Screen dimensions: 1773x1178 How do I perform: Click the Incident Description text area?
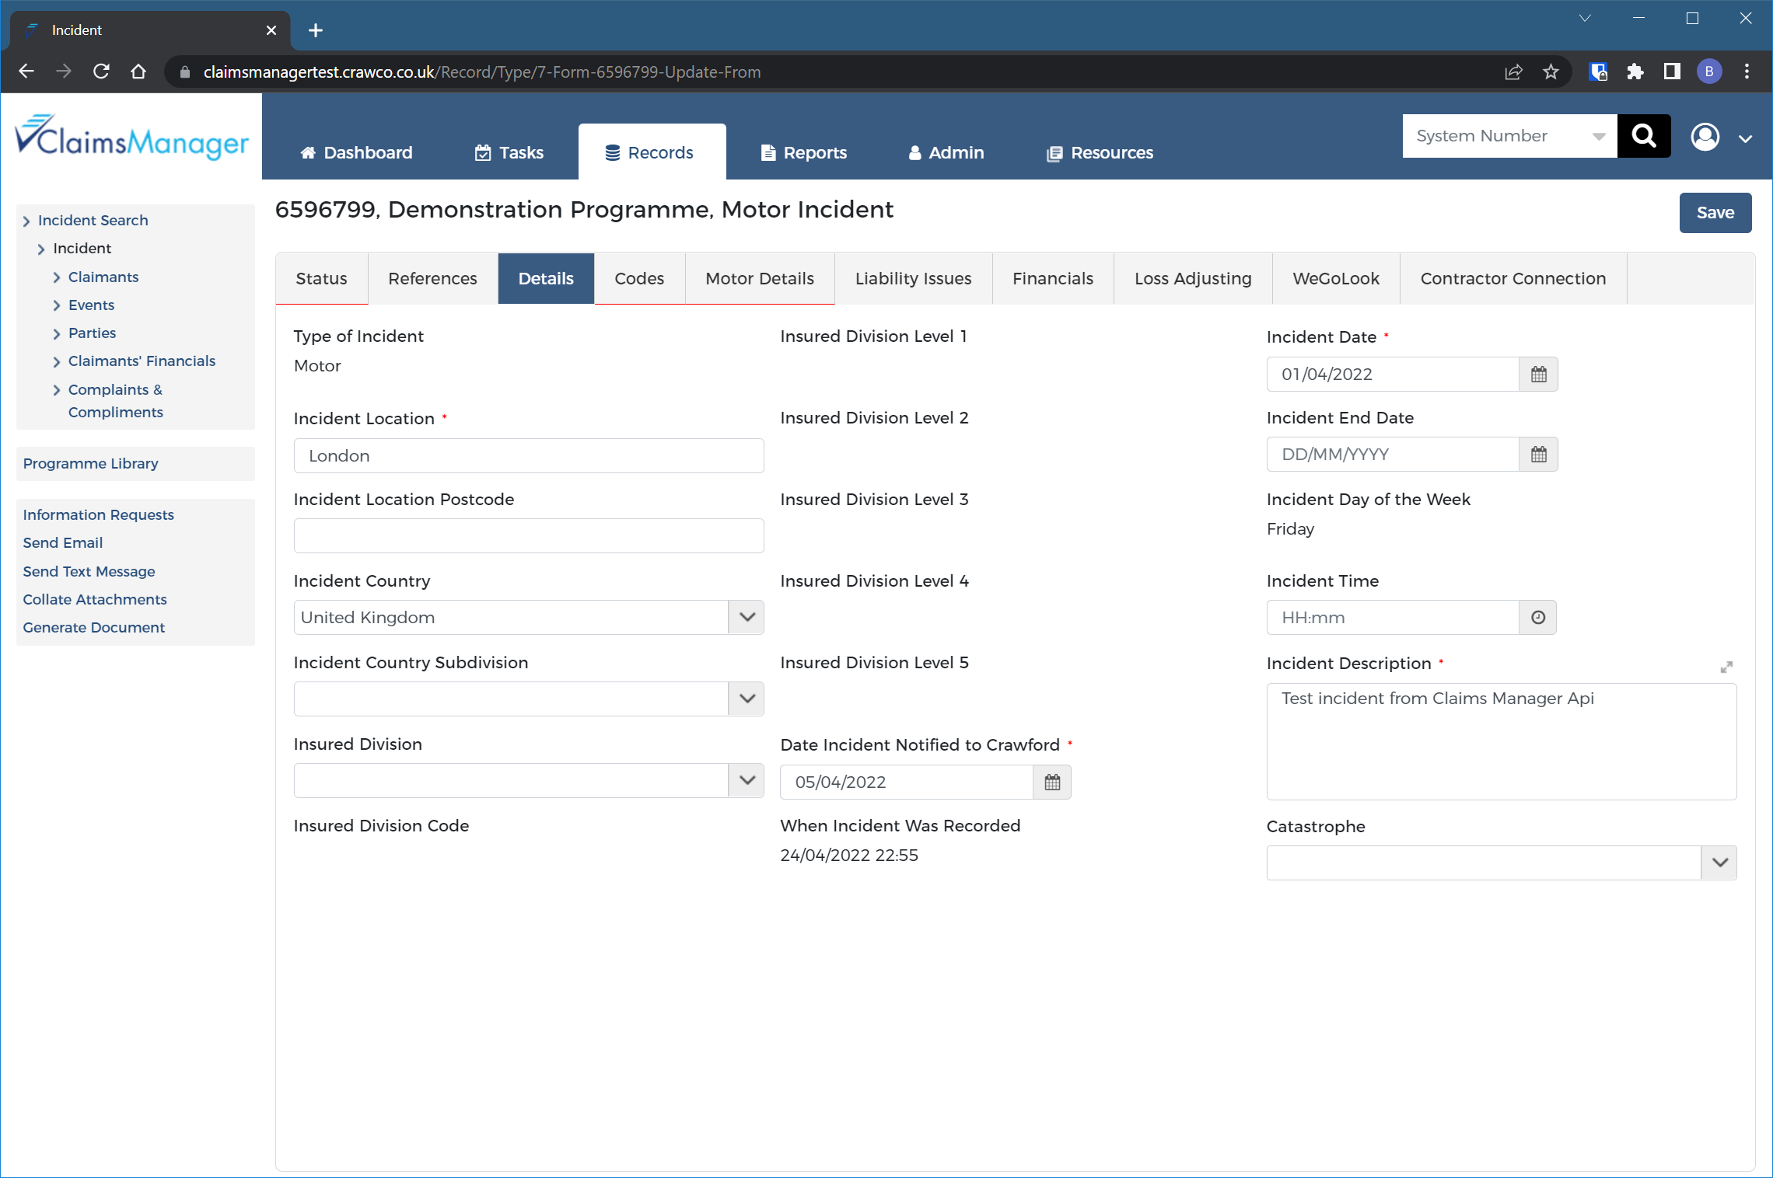1501,742
